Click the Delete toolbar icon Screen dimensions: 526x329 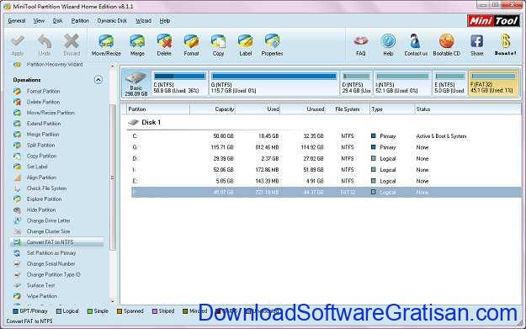click(164, 45)
